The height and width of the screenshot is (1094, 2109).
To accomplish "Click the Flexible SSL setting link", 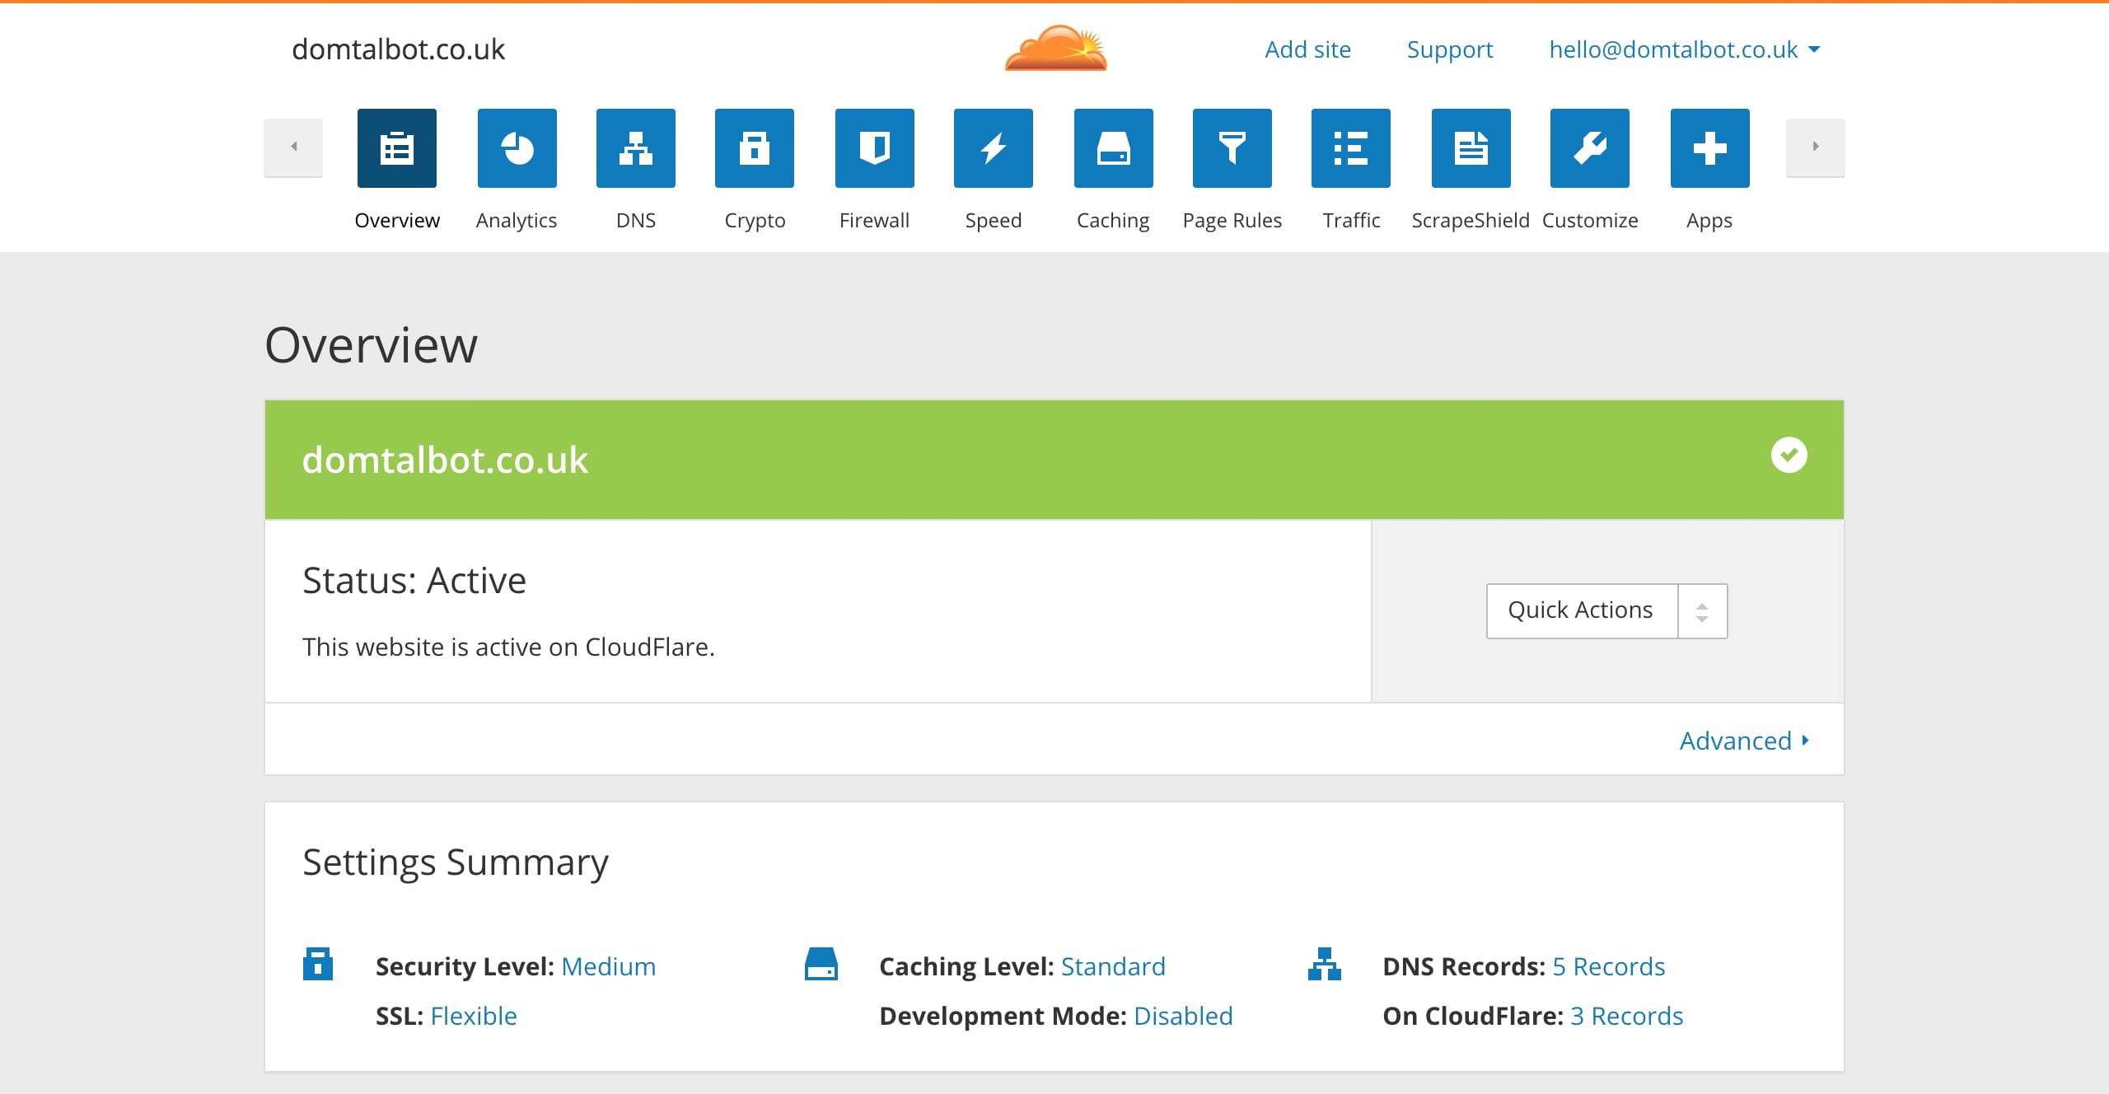I will [474, 1016].
